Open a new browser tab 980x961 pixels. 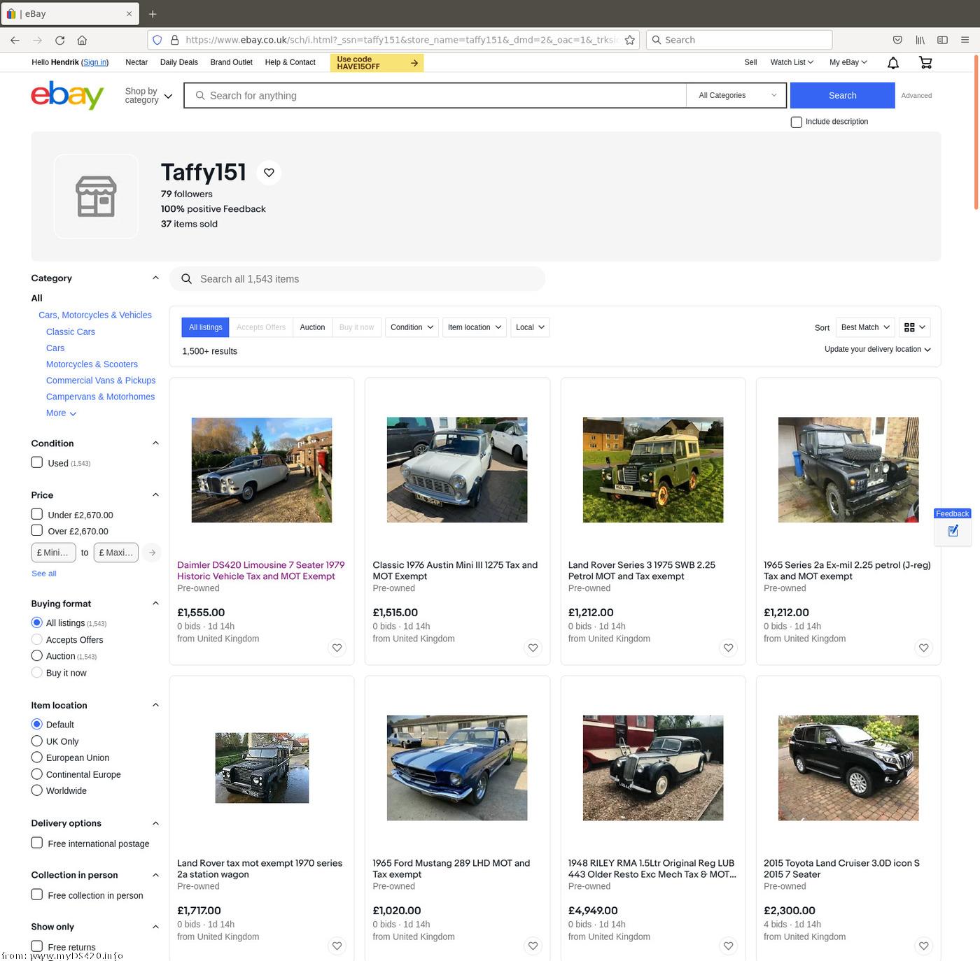153,14
